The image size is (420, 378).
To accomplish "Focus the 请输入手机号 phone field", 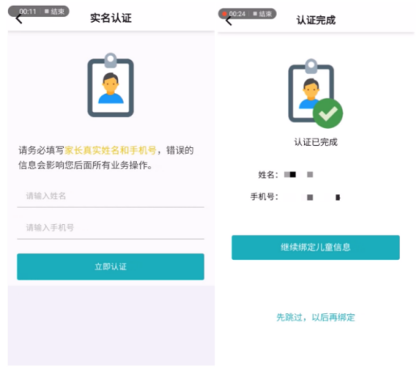I will pos(111,227).
